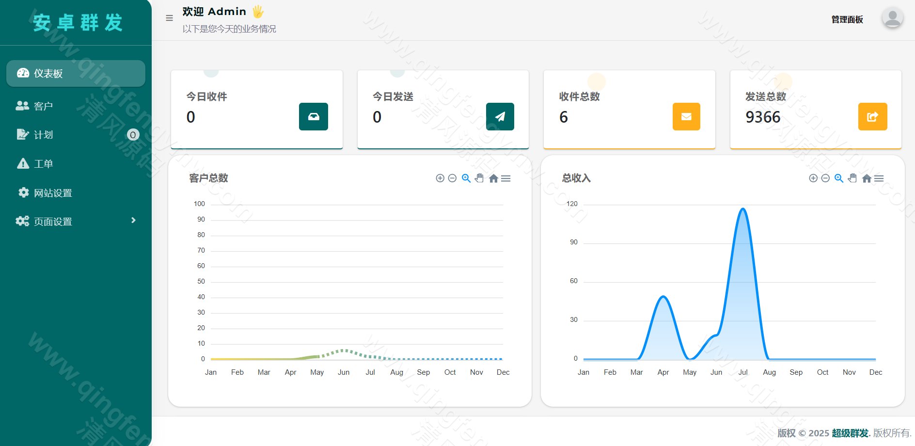Open the 总收入 chart export menu
Image resolution: width=915 pixels, height=446 pixels.
point(879,178)
